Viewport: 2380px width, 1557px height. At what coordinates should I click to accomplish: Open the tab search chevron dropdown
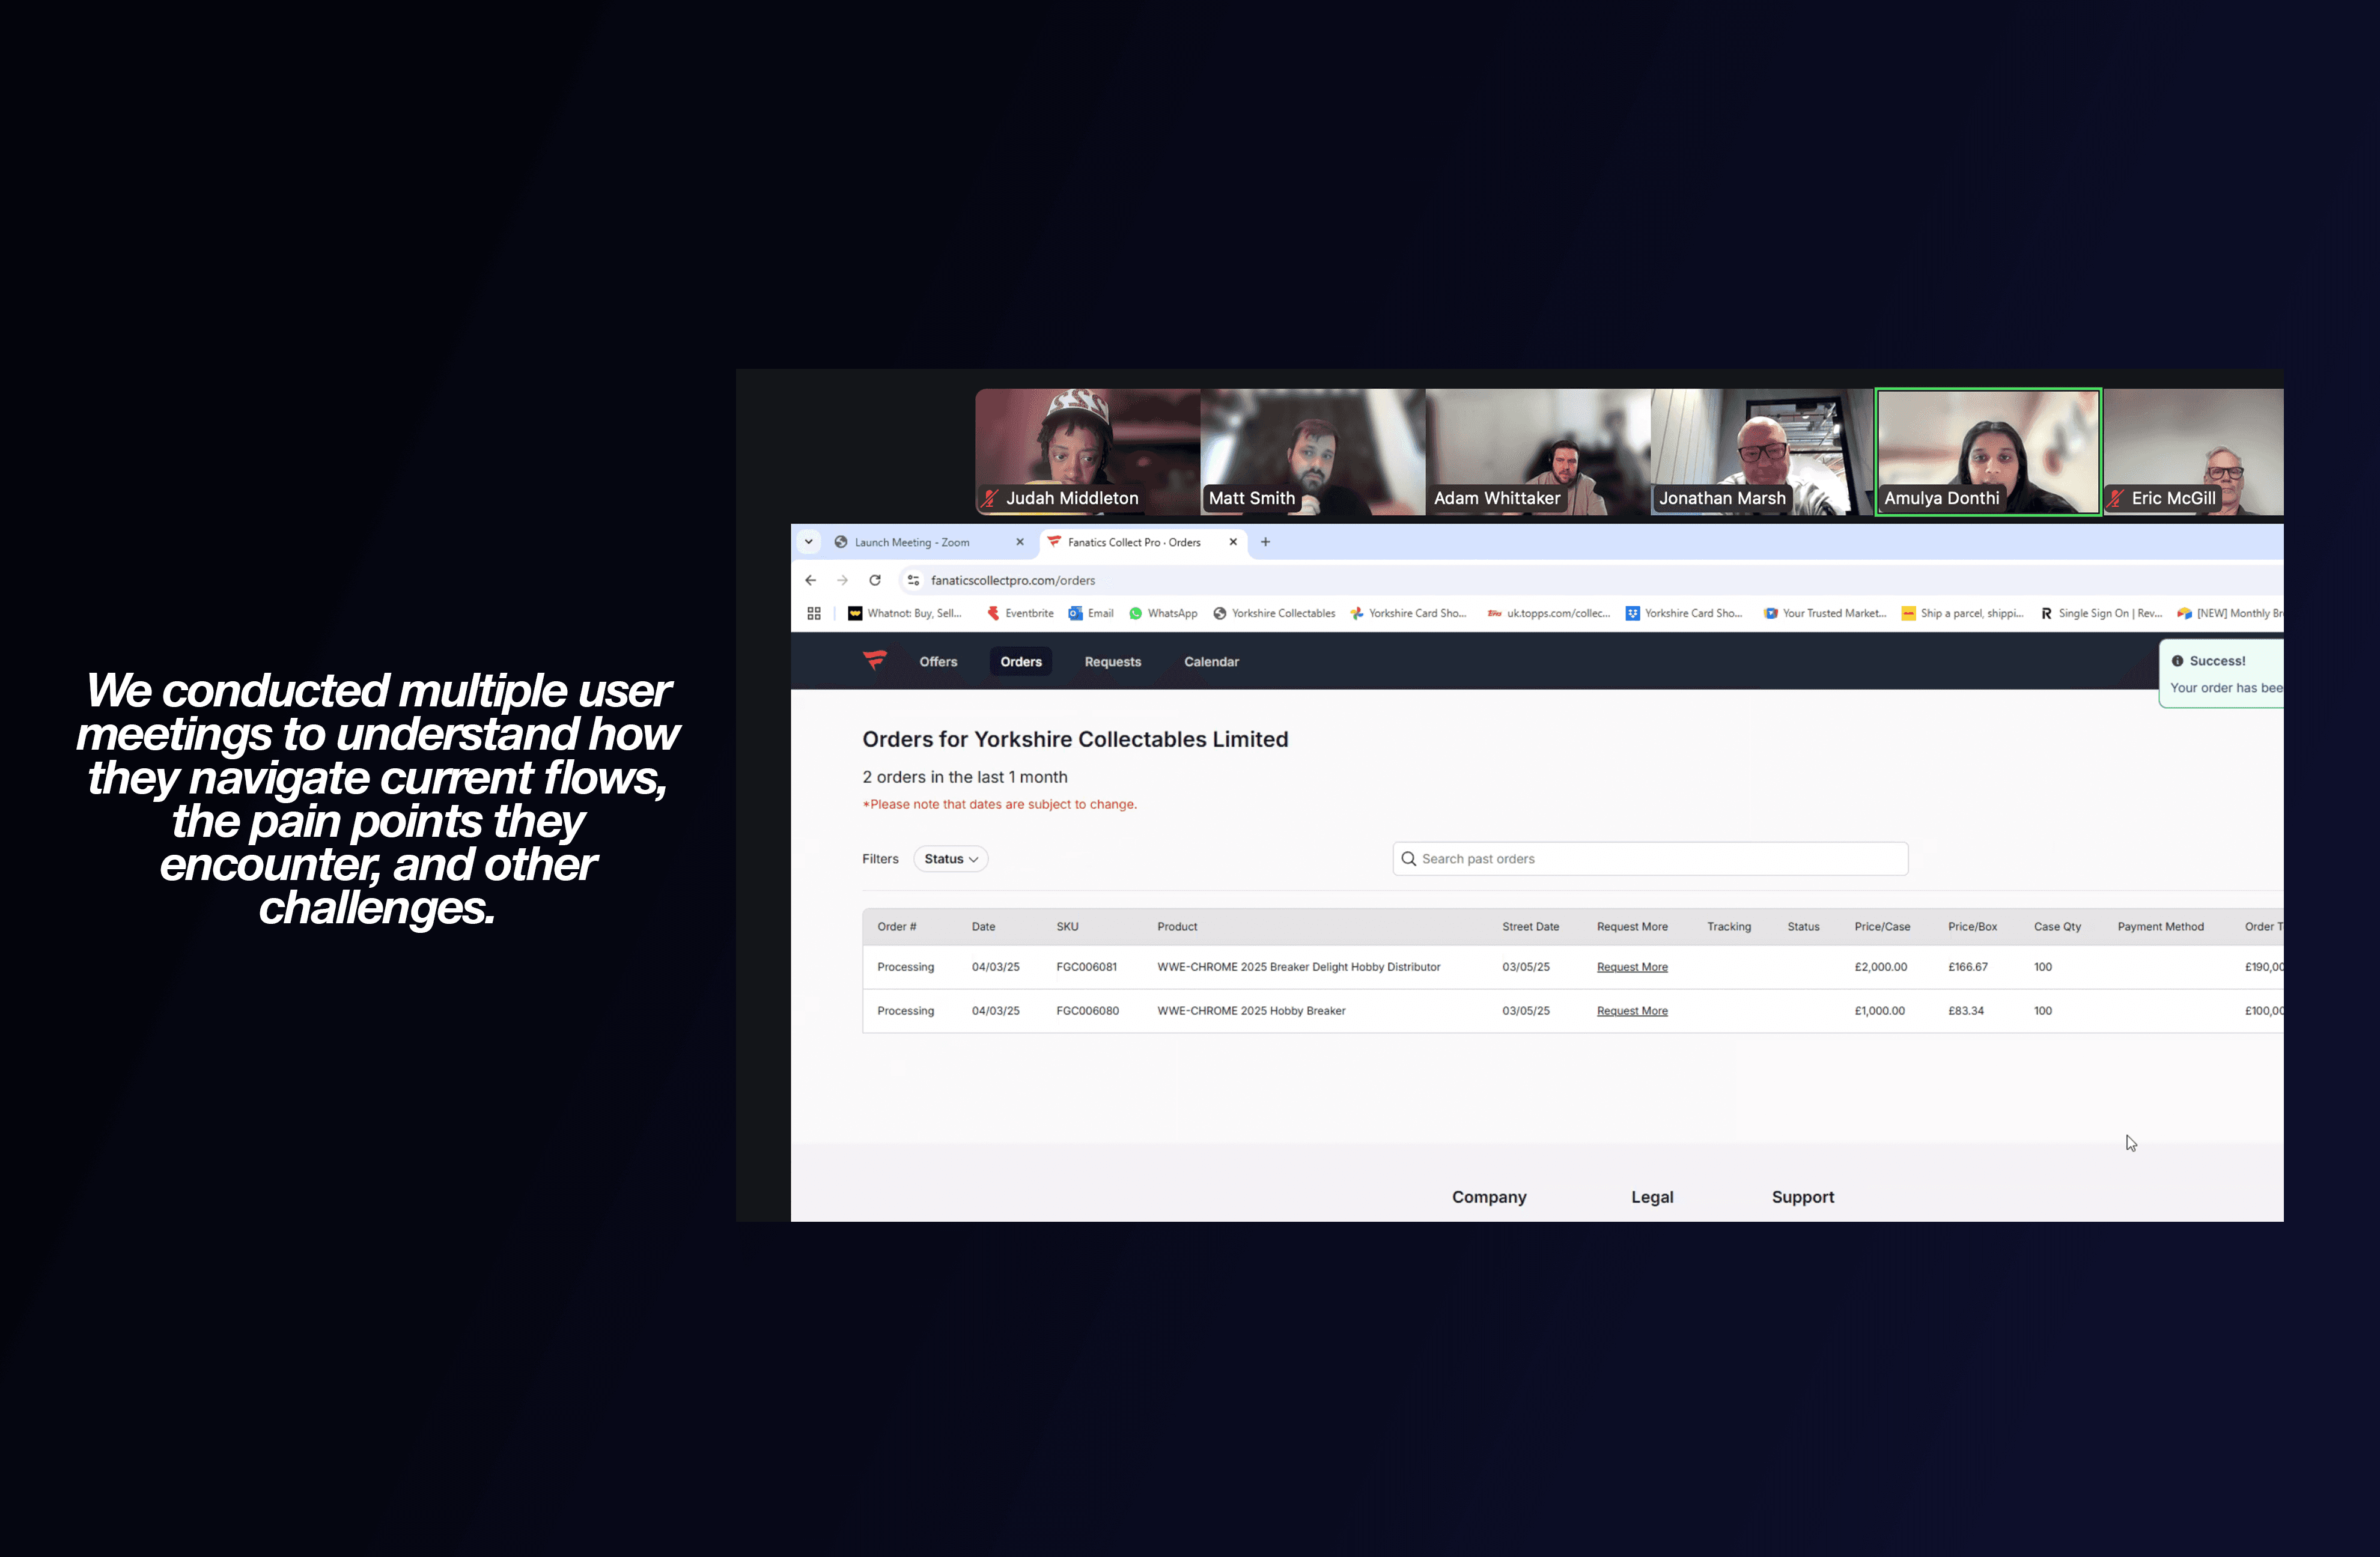click(x=809, y=542)
